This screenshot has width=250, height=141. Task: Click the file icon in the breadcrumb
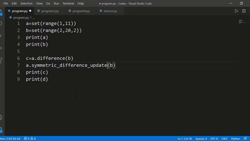(11, 17)
